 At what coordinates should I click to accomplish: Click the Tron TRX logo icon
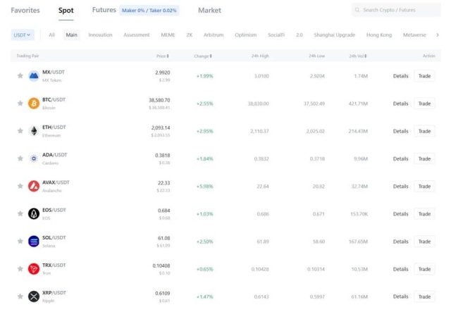pyautogui.click(x=33, y=269)
